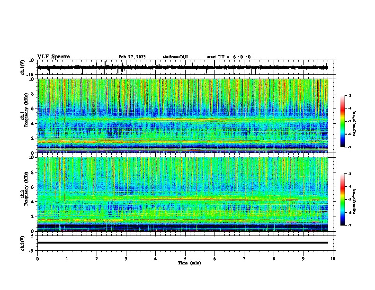Click time axis tick label "3"

point(126,259)
